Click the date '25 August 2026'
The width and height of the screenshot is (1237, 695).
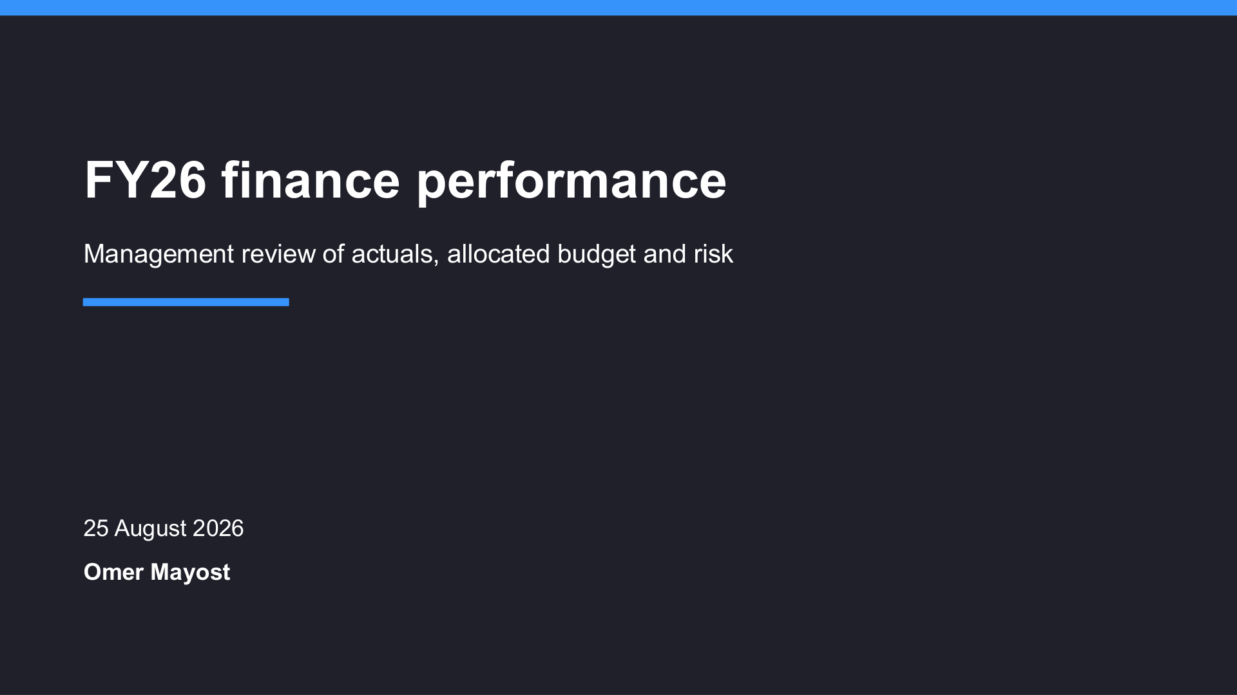pyautogui.click(x=164, y=528)
